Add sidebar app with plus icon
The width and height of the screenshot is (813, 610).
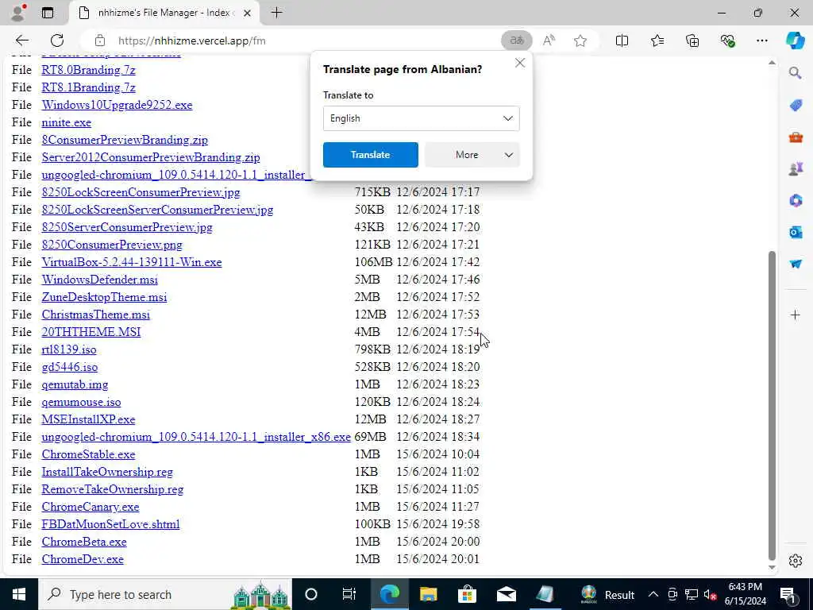[796, 315]
